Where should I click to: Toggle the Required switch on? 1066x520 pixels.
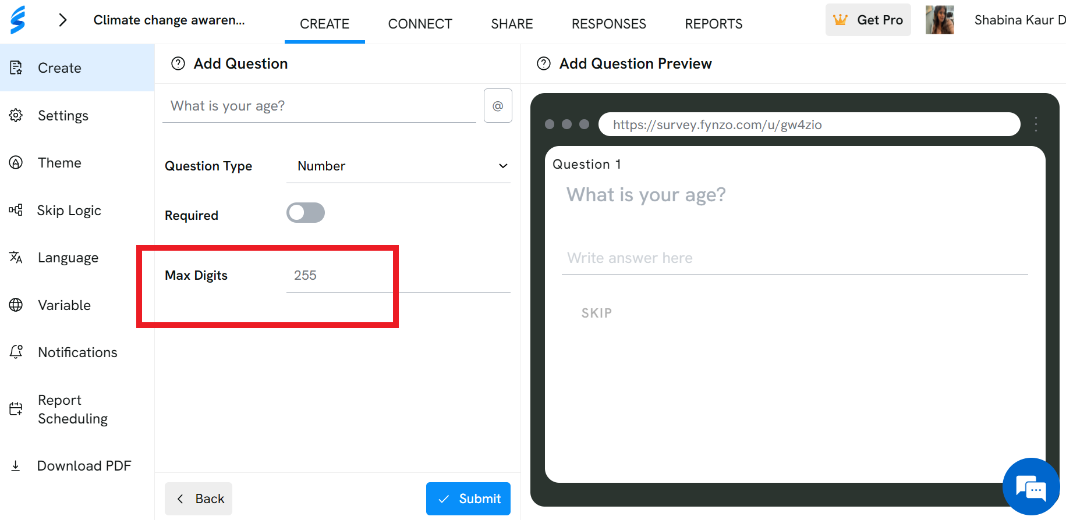[306, 213]
